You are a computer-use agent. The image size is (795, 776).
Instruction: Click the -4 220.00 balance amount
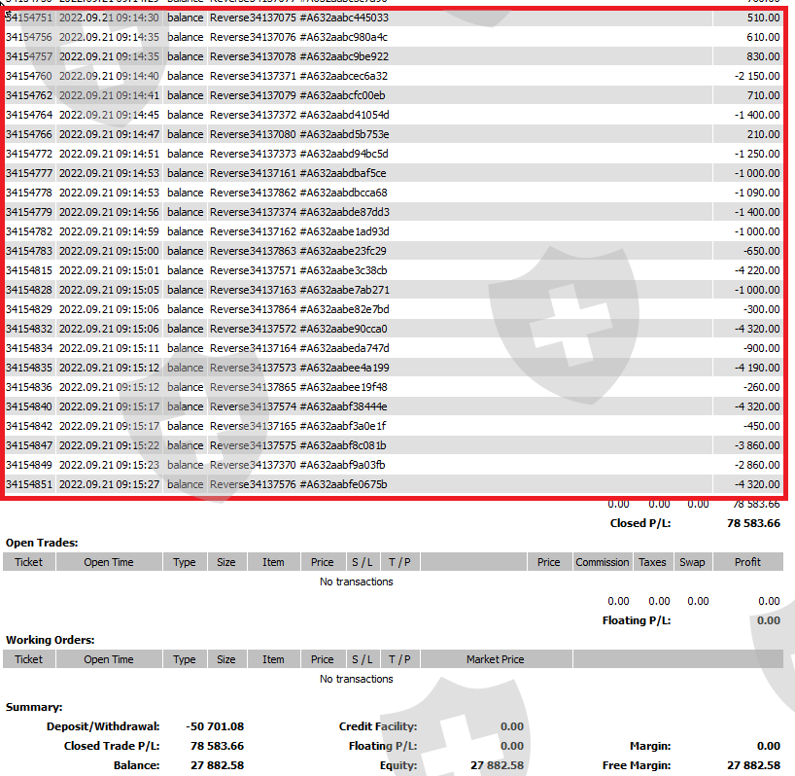coord(753,270)
